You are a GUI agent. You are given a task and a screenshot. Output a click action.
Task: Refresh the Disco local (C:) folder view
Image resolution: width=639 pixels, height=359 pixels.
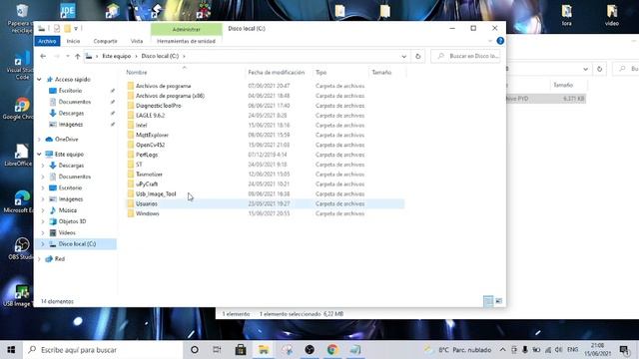click(417, 56)
